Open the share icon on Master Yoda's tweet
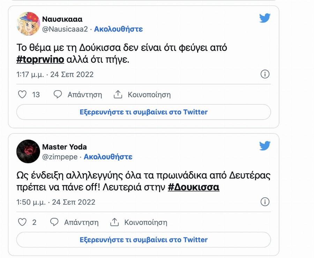Screen dimensions: 314x258 [115, 222]
